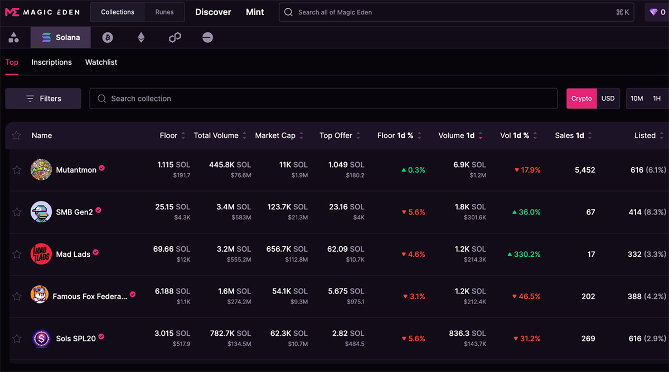669x372 pixels.
Task: Click the Magic Eden logo
Action: [42, 12]
